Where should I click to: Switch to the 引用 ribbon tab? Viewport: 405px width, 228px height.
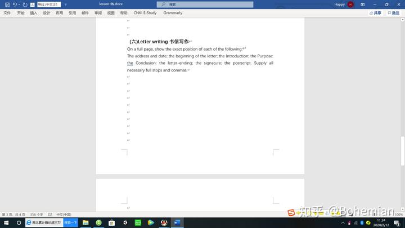73,13
